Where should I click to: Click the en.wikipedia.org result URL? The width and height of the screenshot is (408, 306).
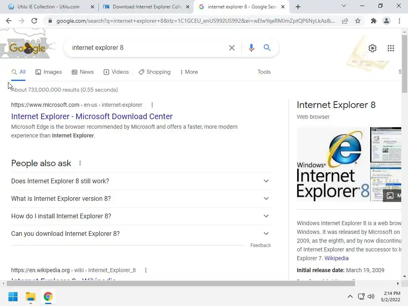click(x=73, y=270)
